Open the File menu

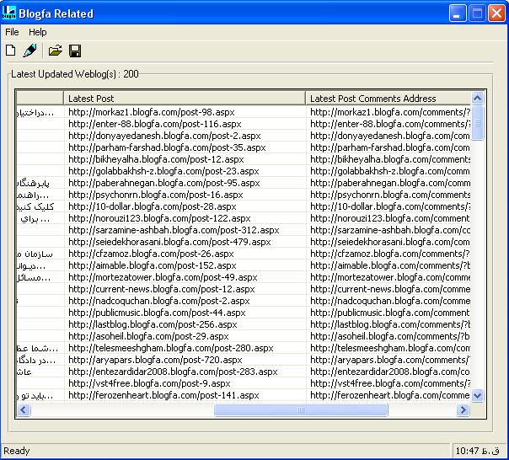click(12, 32)
